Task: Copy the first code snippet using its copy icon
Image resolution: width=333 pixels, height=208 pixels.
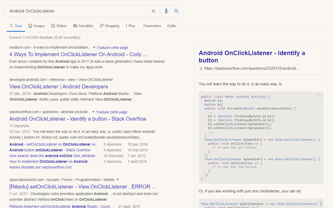Action: click(320, 95)
